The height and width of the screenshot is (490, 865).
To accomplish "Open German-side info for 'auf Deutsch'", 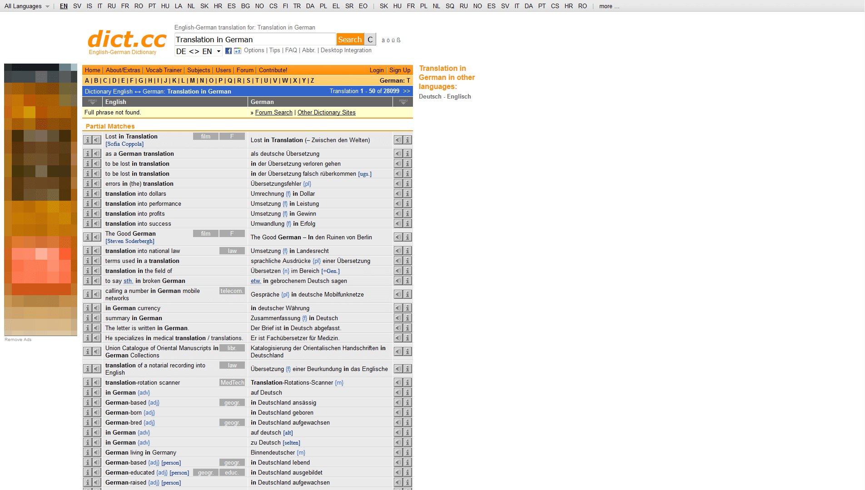I will tap(408, 392).
